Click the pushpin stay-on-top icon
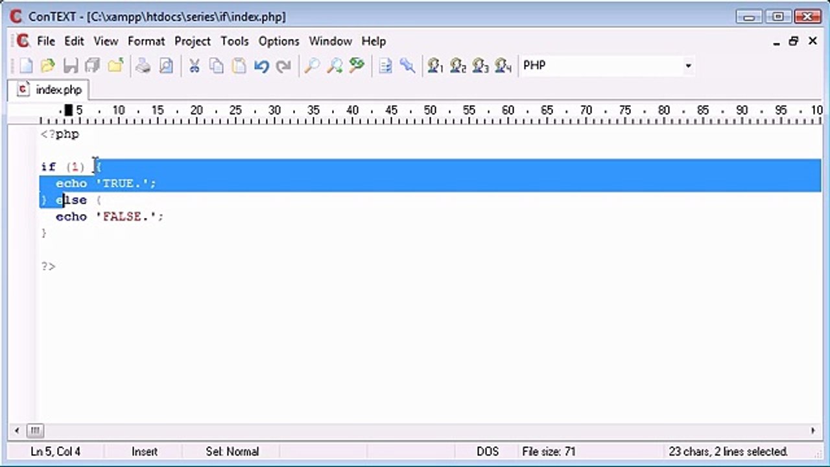The height and width of the screenshot is (467, 830). pyautogui.click(x=407, y=66)
